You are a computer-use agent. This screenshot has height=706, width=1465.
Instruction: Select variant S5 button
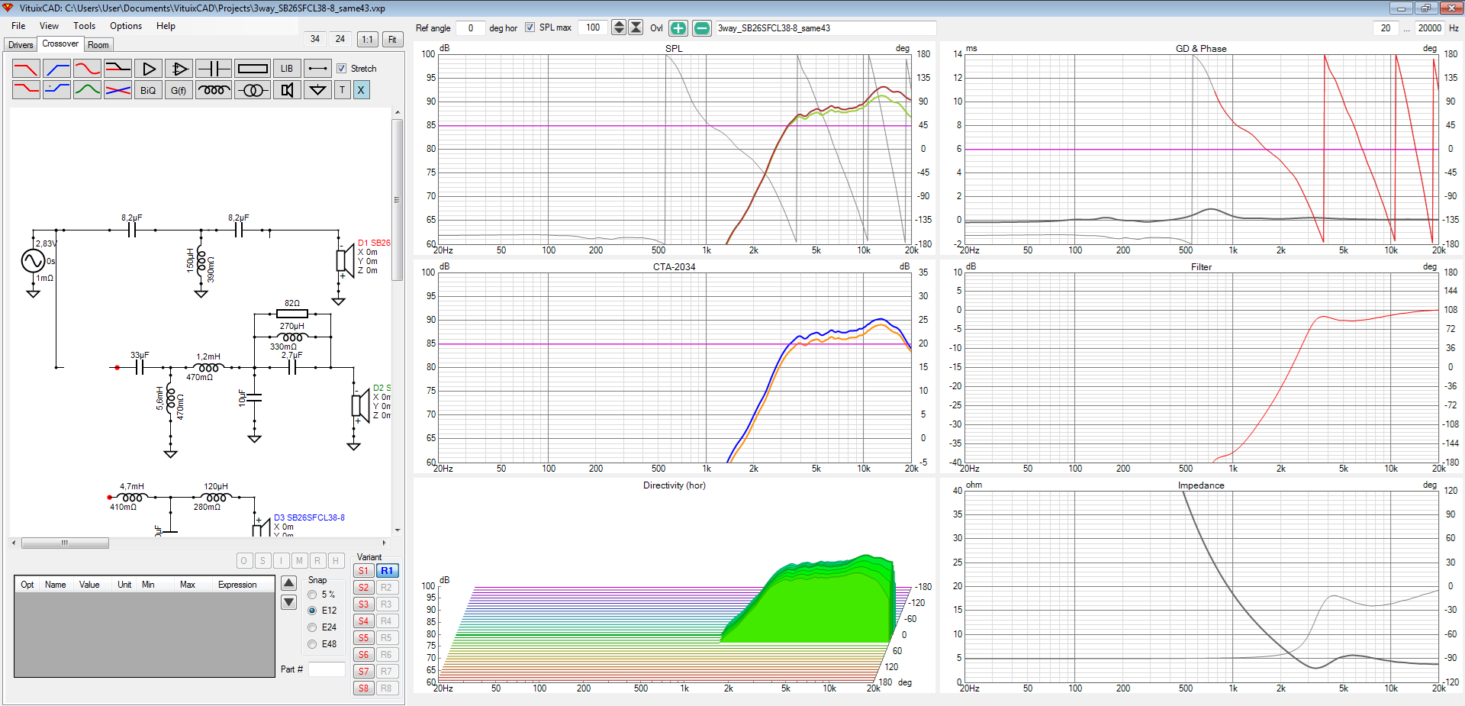tap(363, 638)
